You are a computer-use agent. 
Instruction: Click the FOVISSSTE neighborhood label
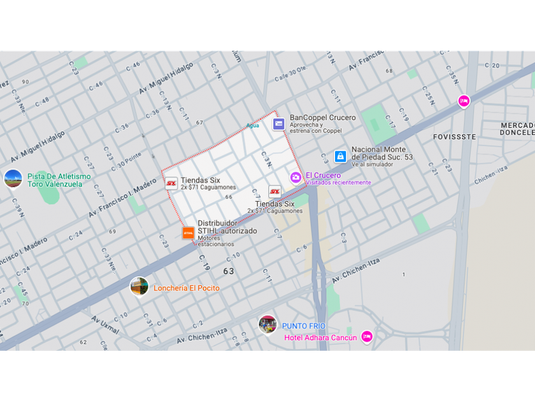click(455, 137)
